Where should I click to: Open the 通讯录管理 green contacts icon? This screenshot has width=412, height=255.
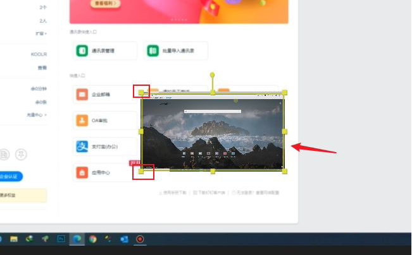(x=82, y=50)
